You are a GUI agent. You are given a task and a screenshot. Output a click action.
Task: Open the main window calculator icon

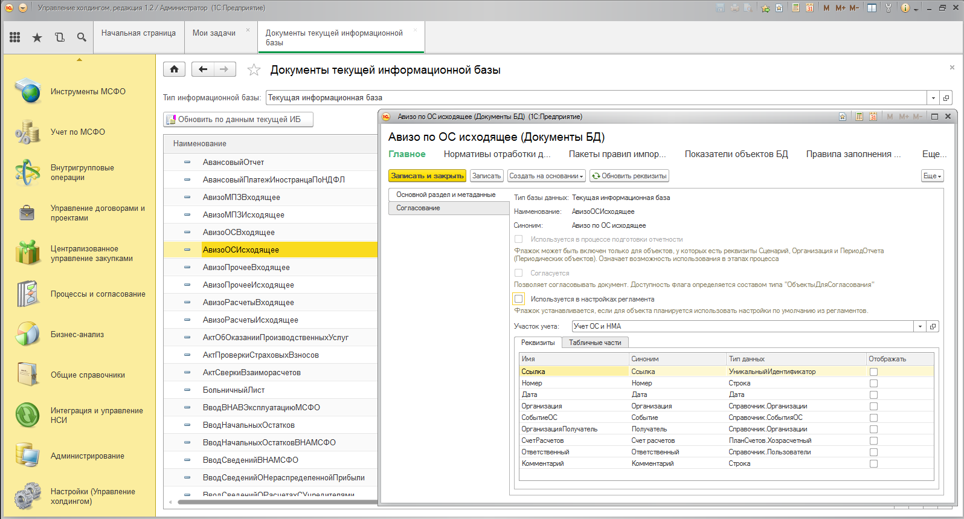[x=796, y=8]
